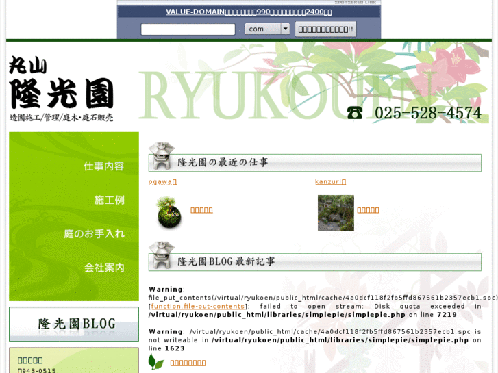Click the postal code 943-0515 text

tap(37, 370)
